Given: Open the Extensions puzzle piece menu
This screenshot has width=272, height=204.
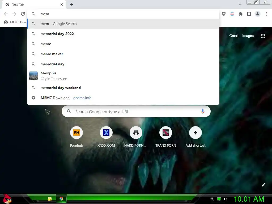Looking at the screenshot, I should click(x=241, y=14).
